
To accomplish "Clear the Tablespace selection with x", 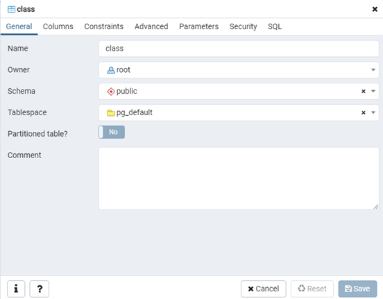I will 364,112.
